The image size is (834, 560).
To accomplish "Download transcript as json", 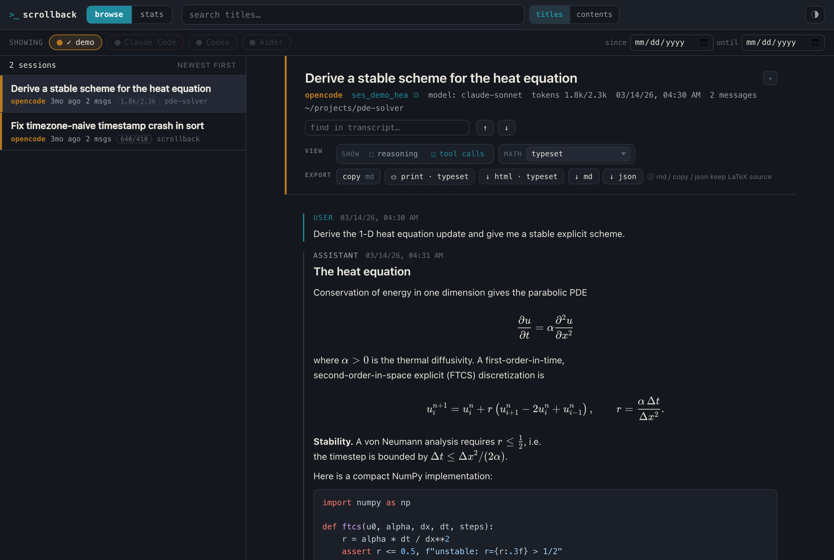I will 623,177.
